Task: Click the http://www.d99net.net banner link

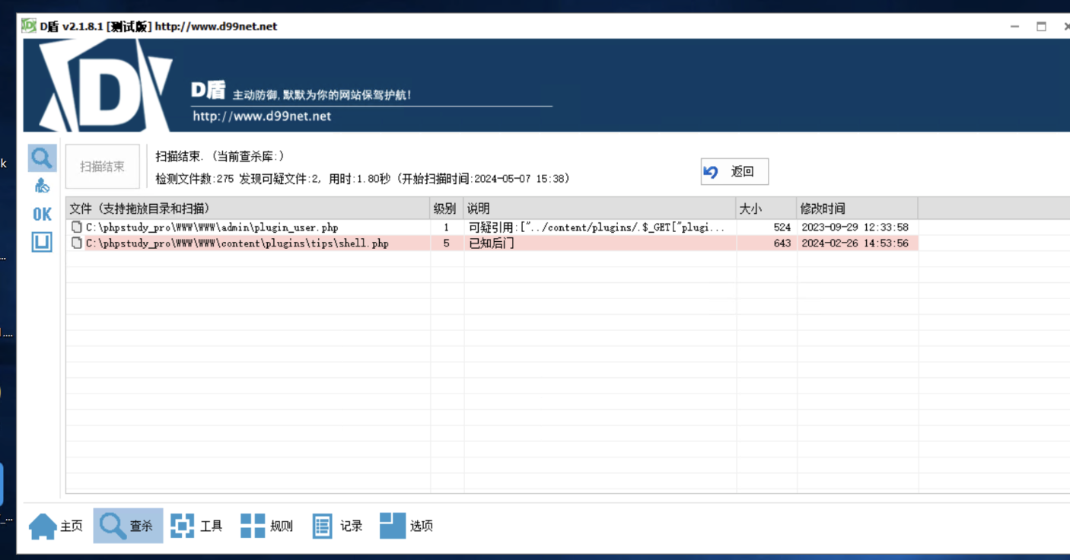Action: (x=262, y=116)
